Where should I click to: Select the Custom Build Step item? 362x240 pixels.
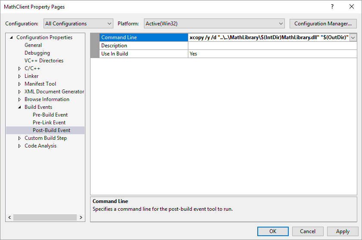point(46,138)
